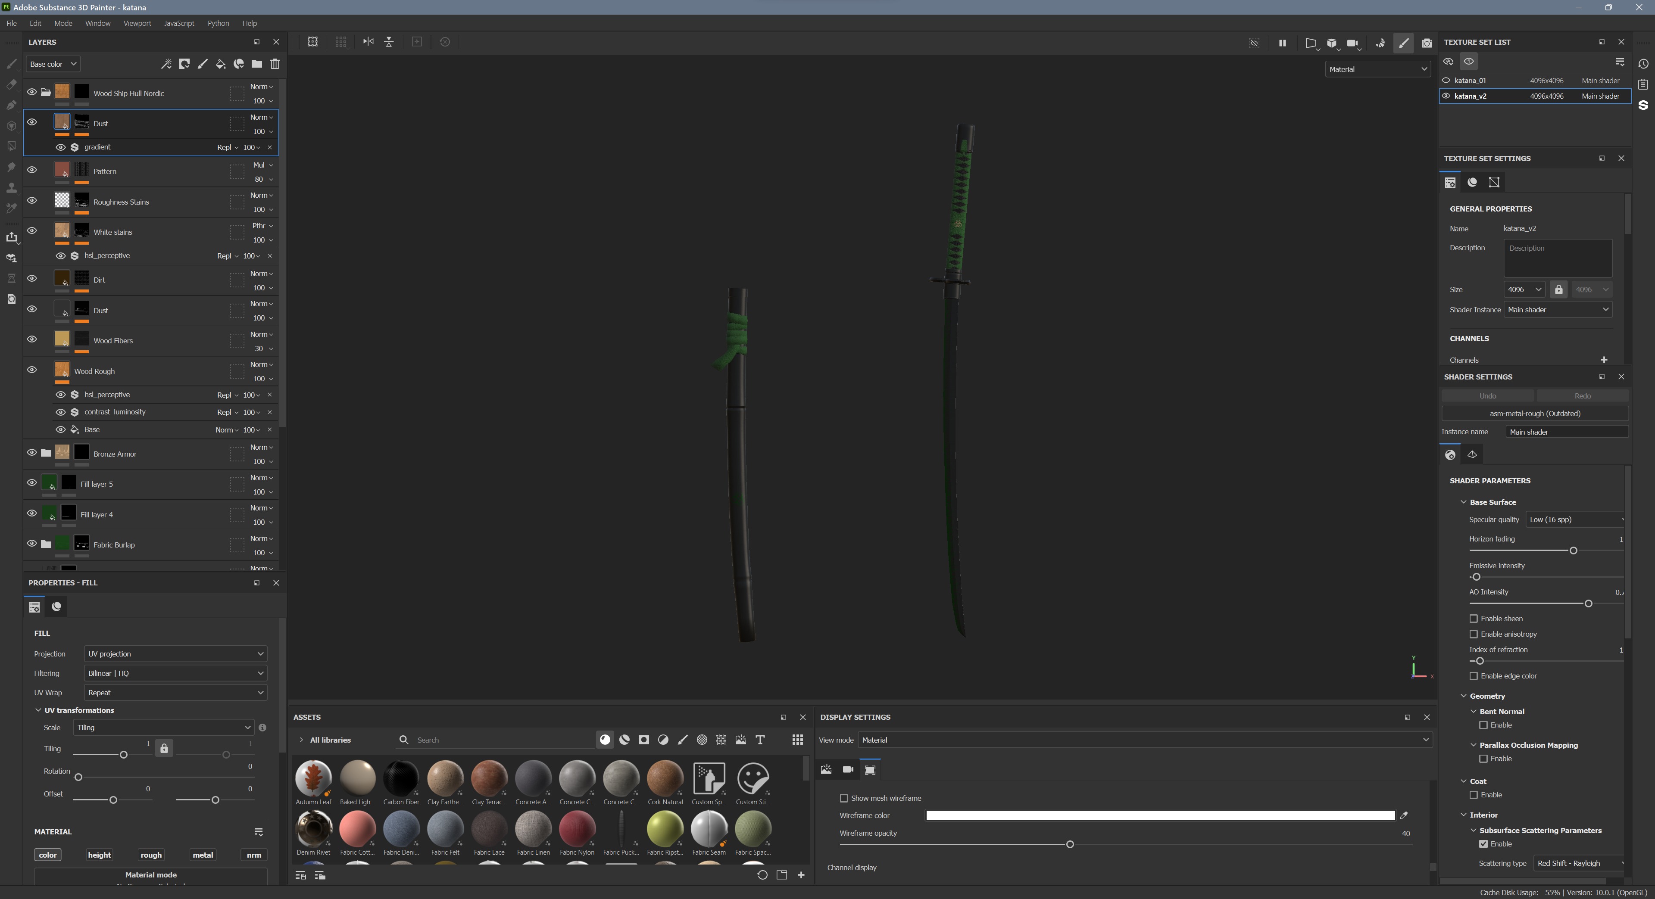Switch to camera settings tab in Display Settings
The height and width of the screenshot is (899, 1655).
point(848,769)
